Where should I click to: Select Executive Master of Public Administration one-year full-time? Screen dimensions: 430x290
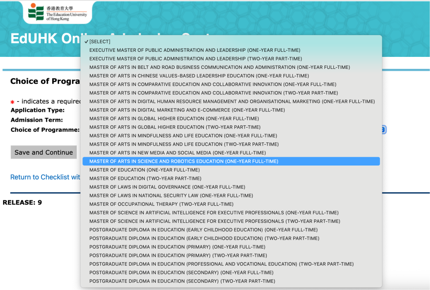tap(195, 50)
